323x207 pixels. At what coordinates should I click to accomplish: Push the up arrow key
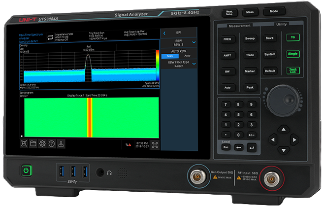(x=284, y=129)
